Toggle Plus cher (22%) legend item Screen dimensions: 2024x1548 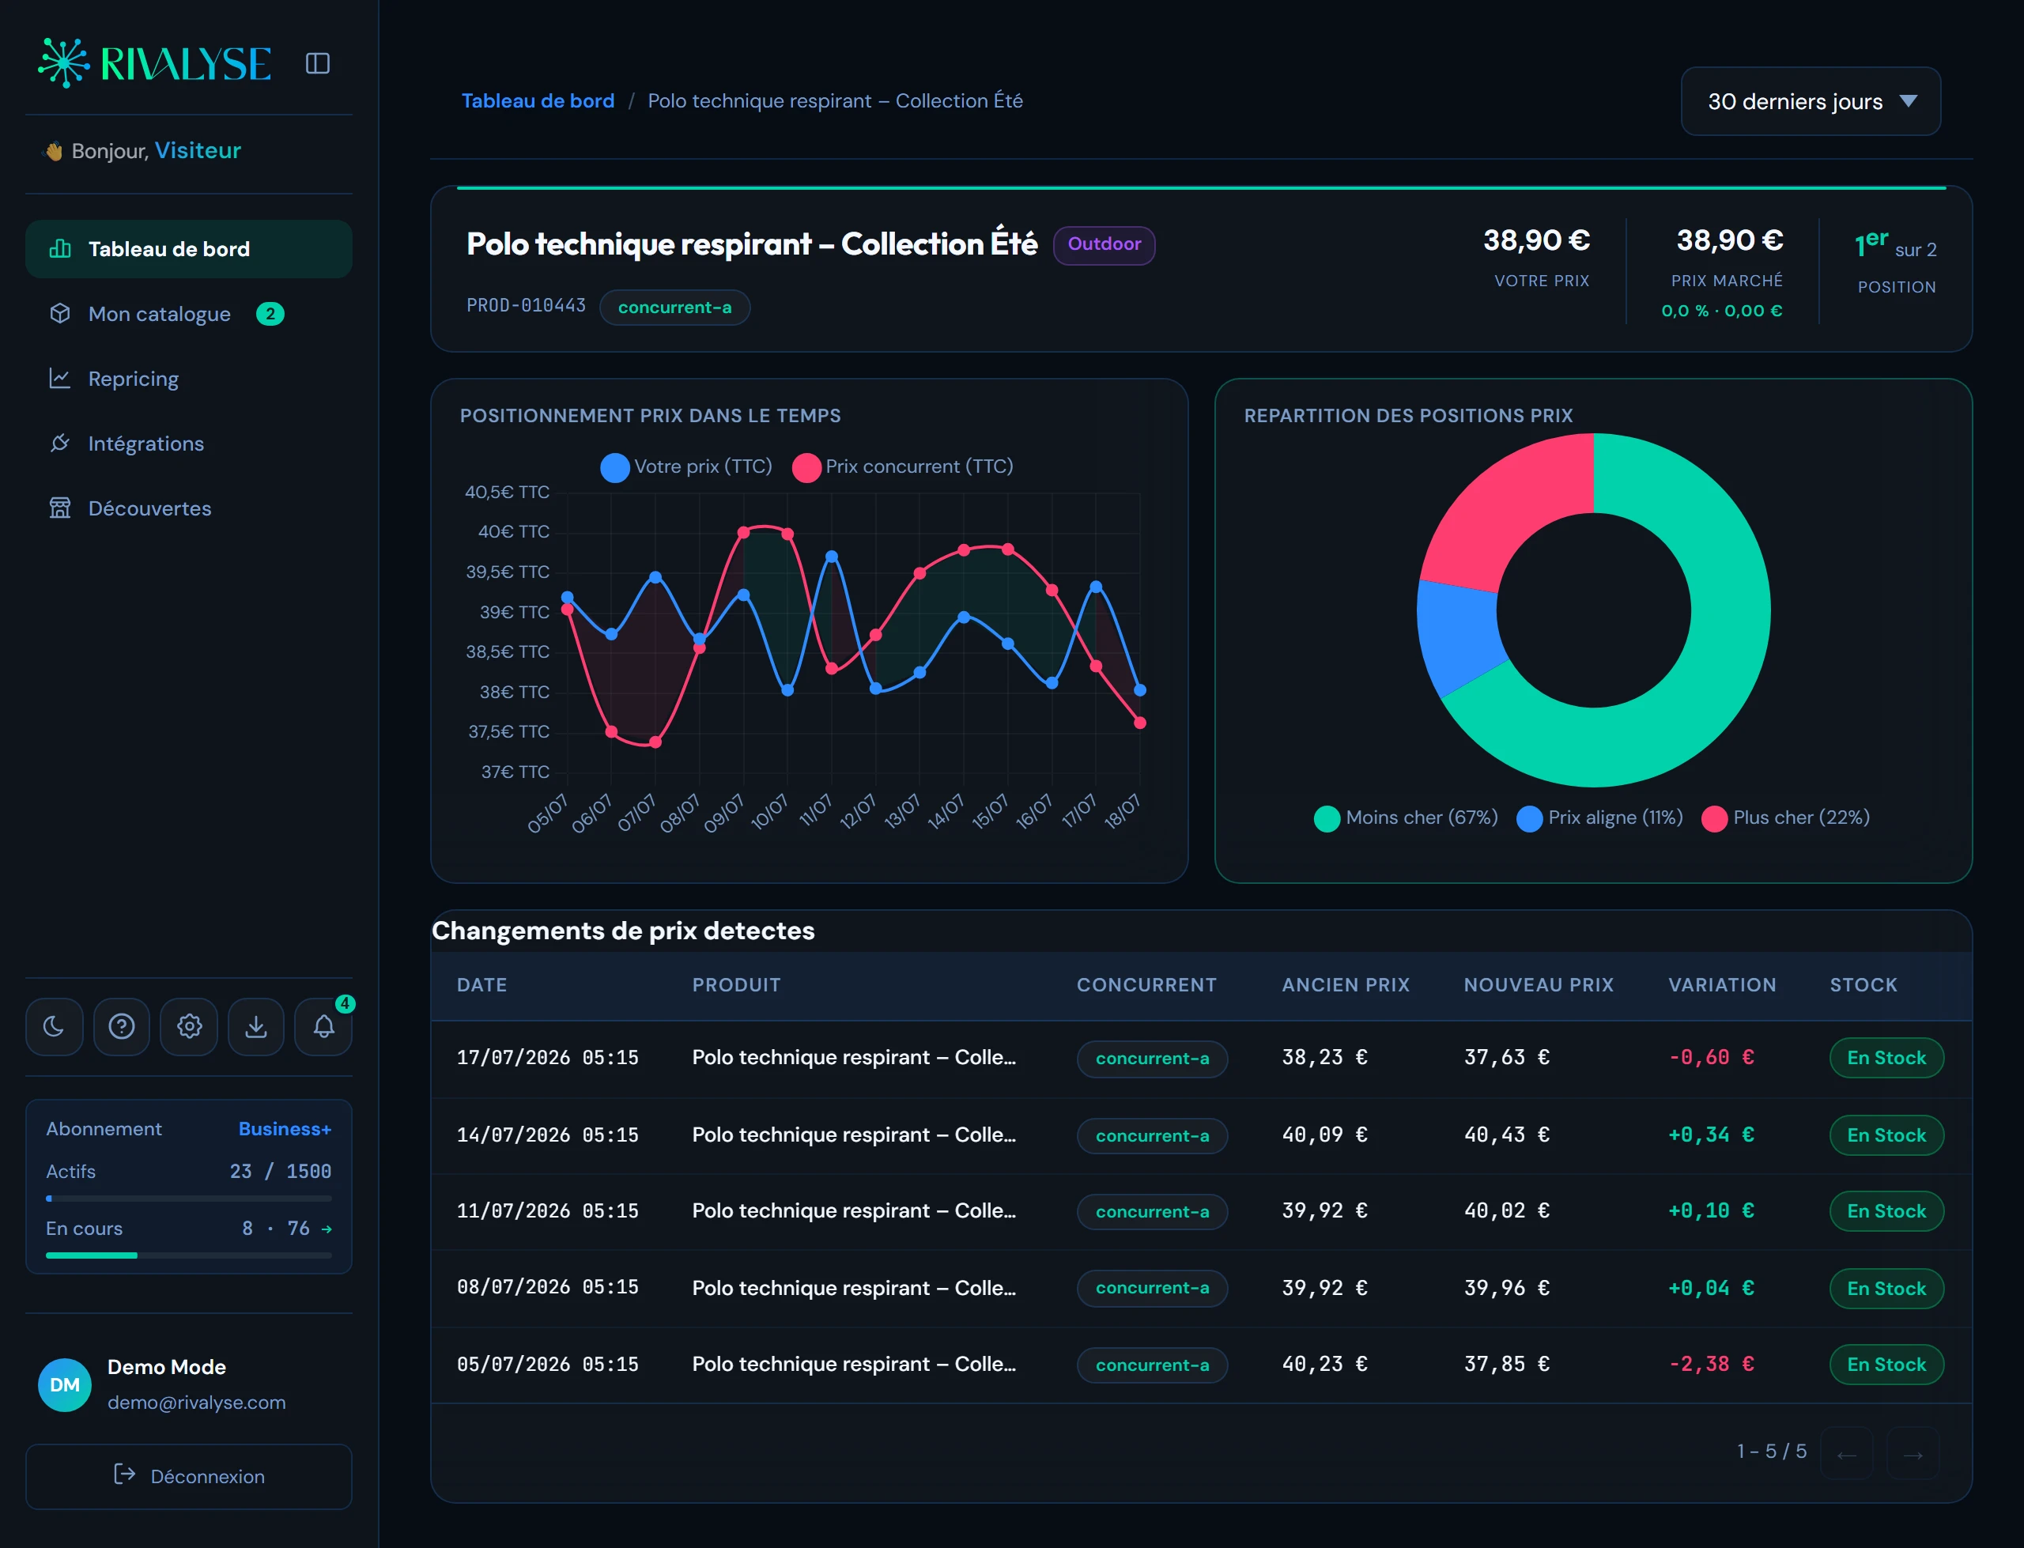(1785, 818)
